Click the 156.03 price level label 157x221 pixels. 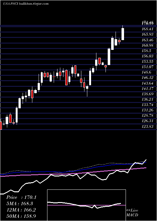click(148, 56)
